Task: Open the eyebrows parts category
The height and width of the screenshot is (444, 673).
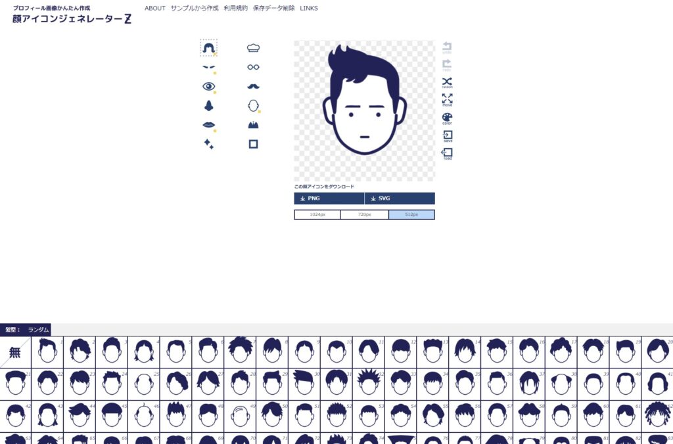Action: pos(209,67)
